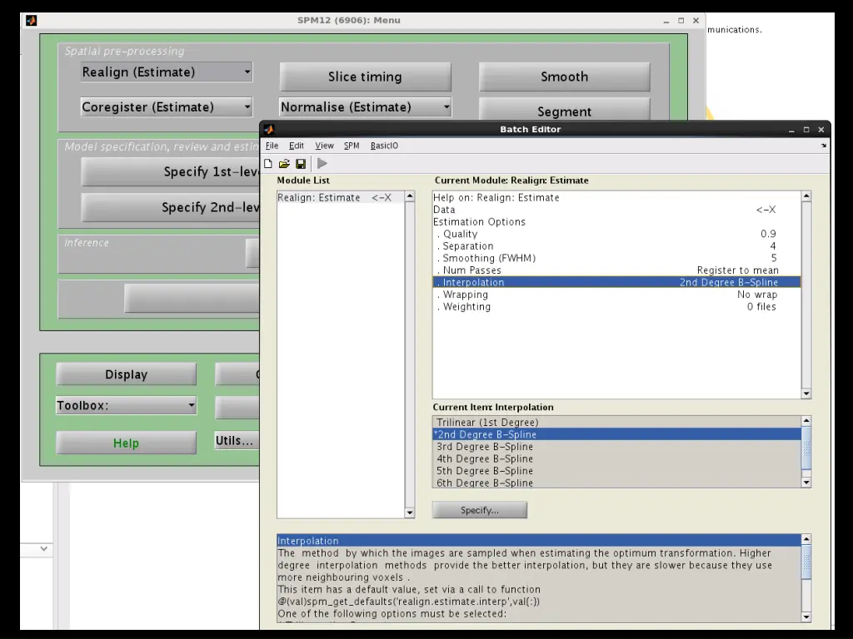Open the Edit menu in Batch Editor
The height and width of the screenshot is (639, 853).
point(296,146)
